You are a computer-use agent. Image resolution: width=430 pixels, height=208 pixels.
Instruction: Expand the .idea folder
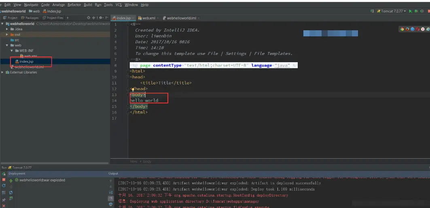pyautogui.click(x=7, y=29)
